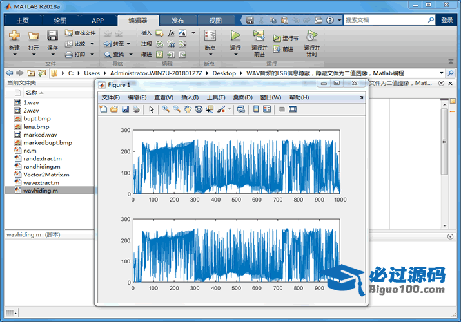Select file wavextract.m
This screenshot has width=461, height=322.
pyautogui.click(x=41, y=183)
